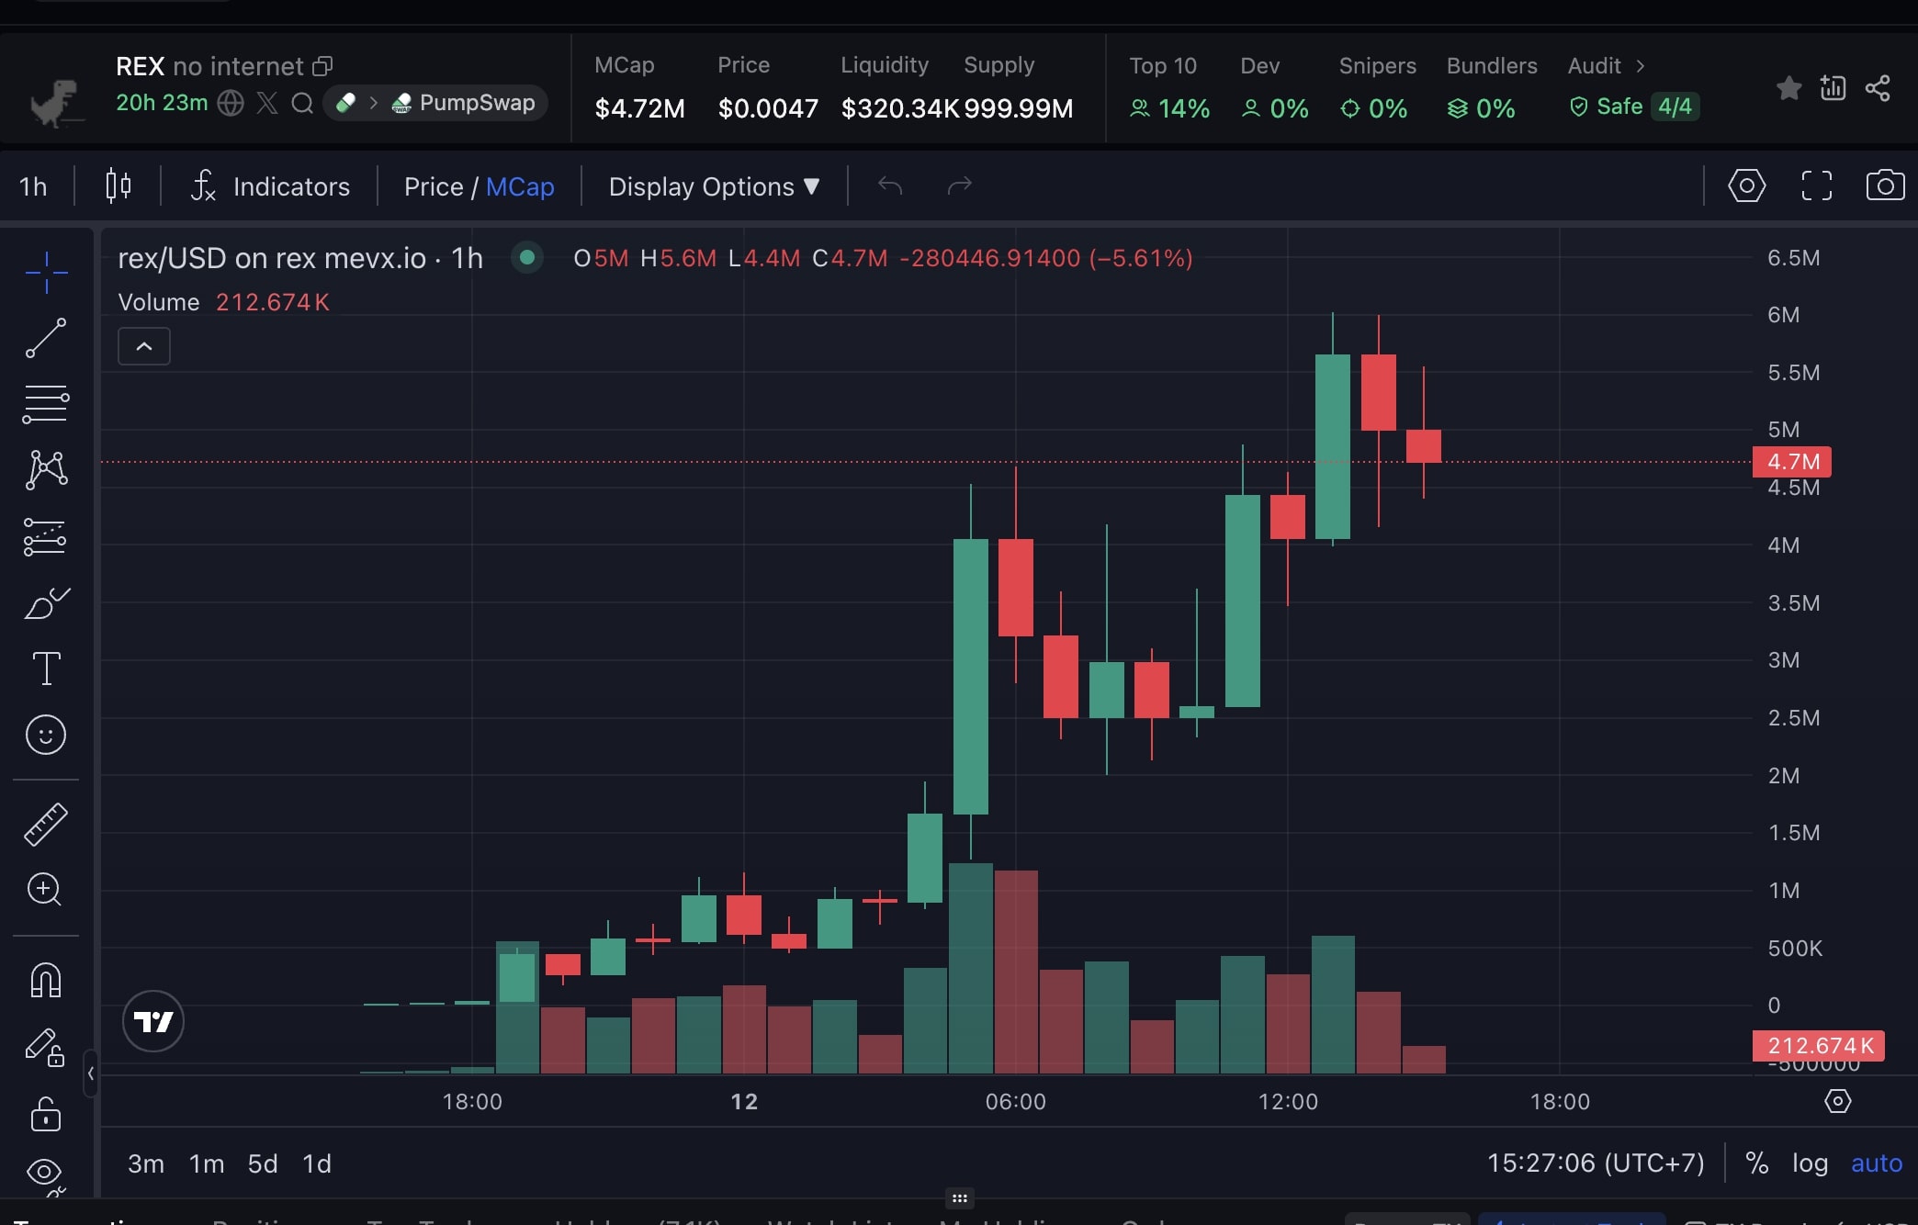Take a chart snapshot with camera icon

click(x=1885, y=186)
